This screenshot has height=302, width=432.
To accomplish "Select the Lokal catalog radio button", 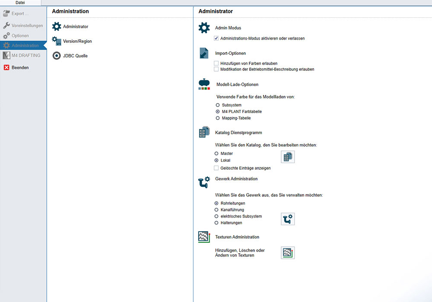I will point(216,160).
